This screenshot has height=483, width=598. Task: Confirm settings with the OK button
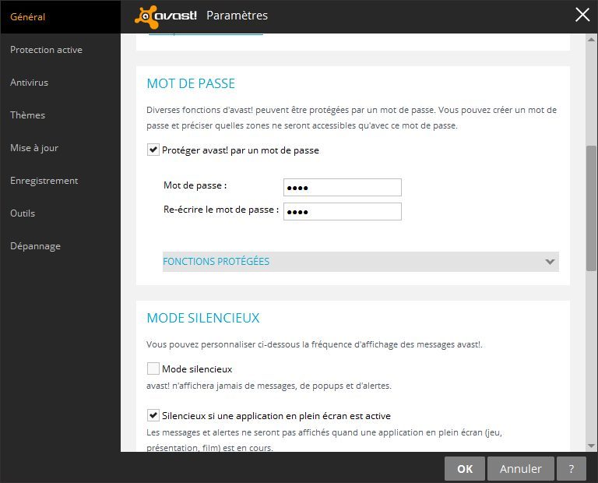click(x=465, y=469)
